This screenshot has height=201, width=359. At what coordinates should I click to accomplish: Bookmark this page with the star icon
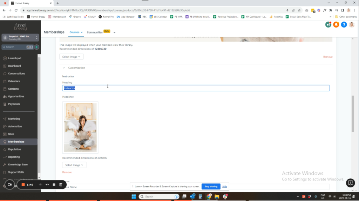299,10
